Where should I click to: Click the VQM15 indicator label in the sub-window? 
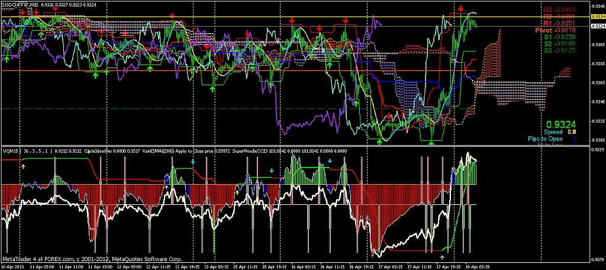click(11, 150)
